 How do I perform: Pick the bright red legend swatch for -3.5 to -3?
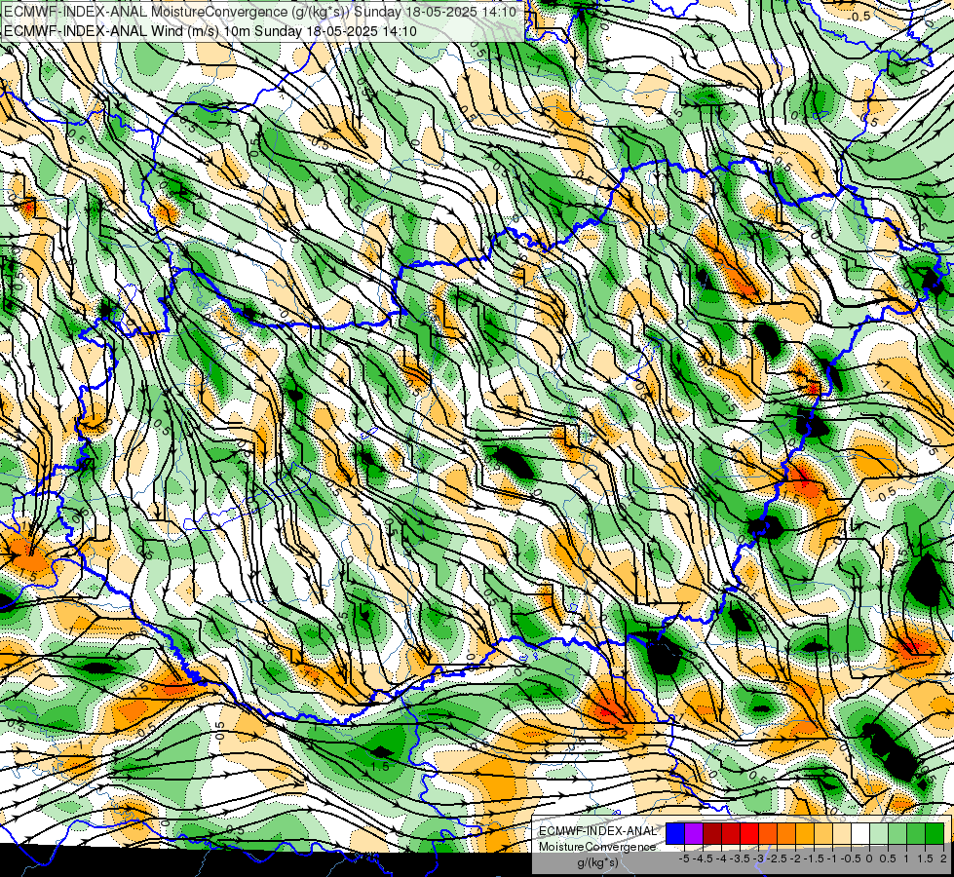749,833
